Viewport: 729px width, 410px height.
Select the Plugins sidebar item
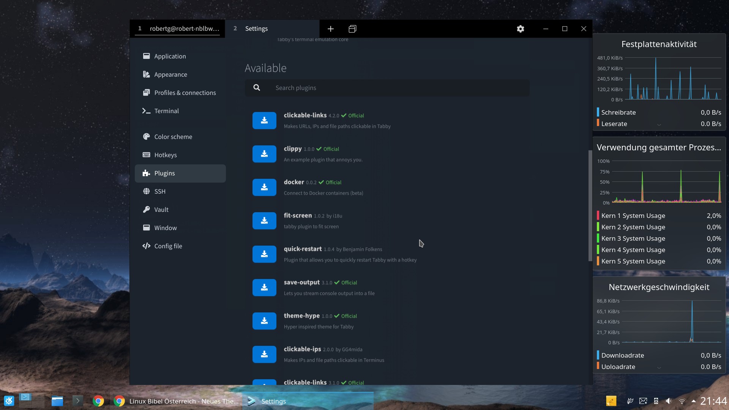pyautogui.click(x=180, y=173)
